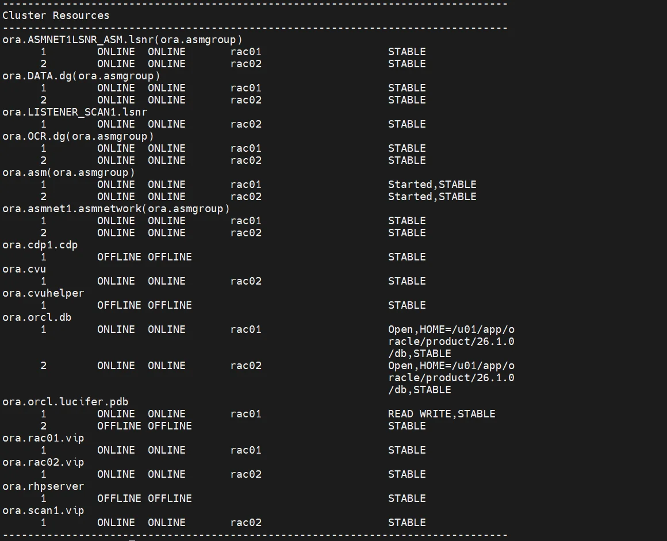This screenshot has height=541, width=667.
Task: Click the ora.rac02.vip resource name
Action: 43,462
